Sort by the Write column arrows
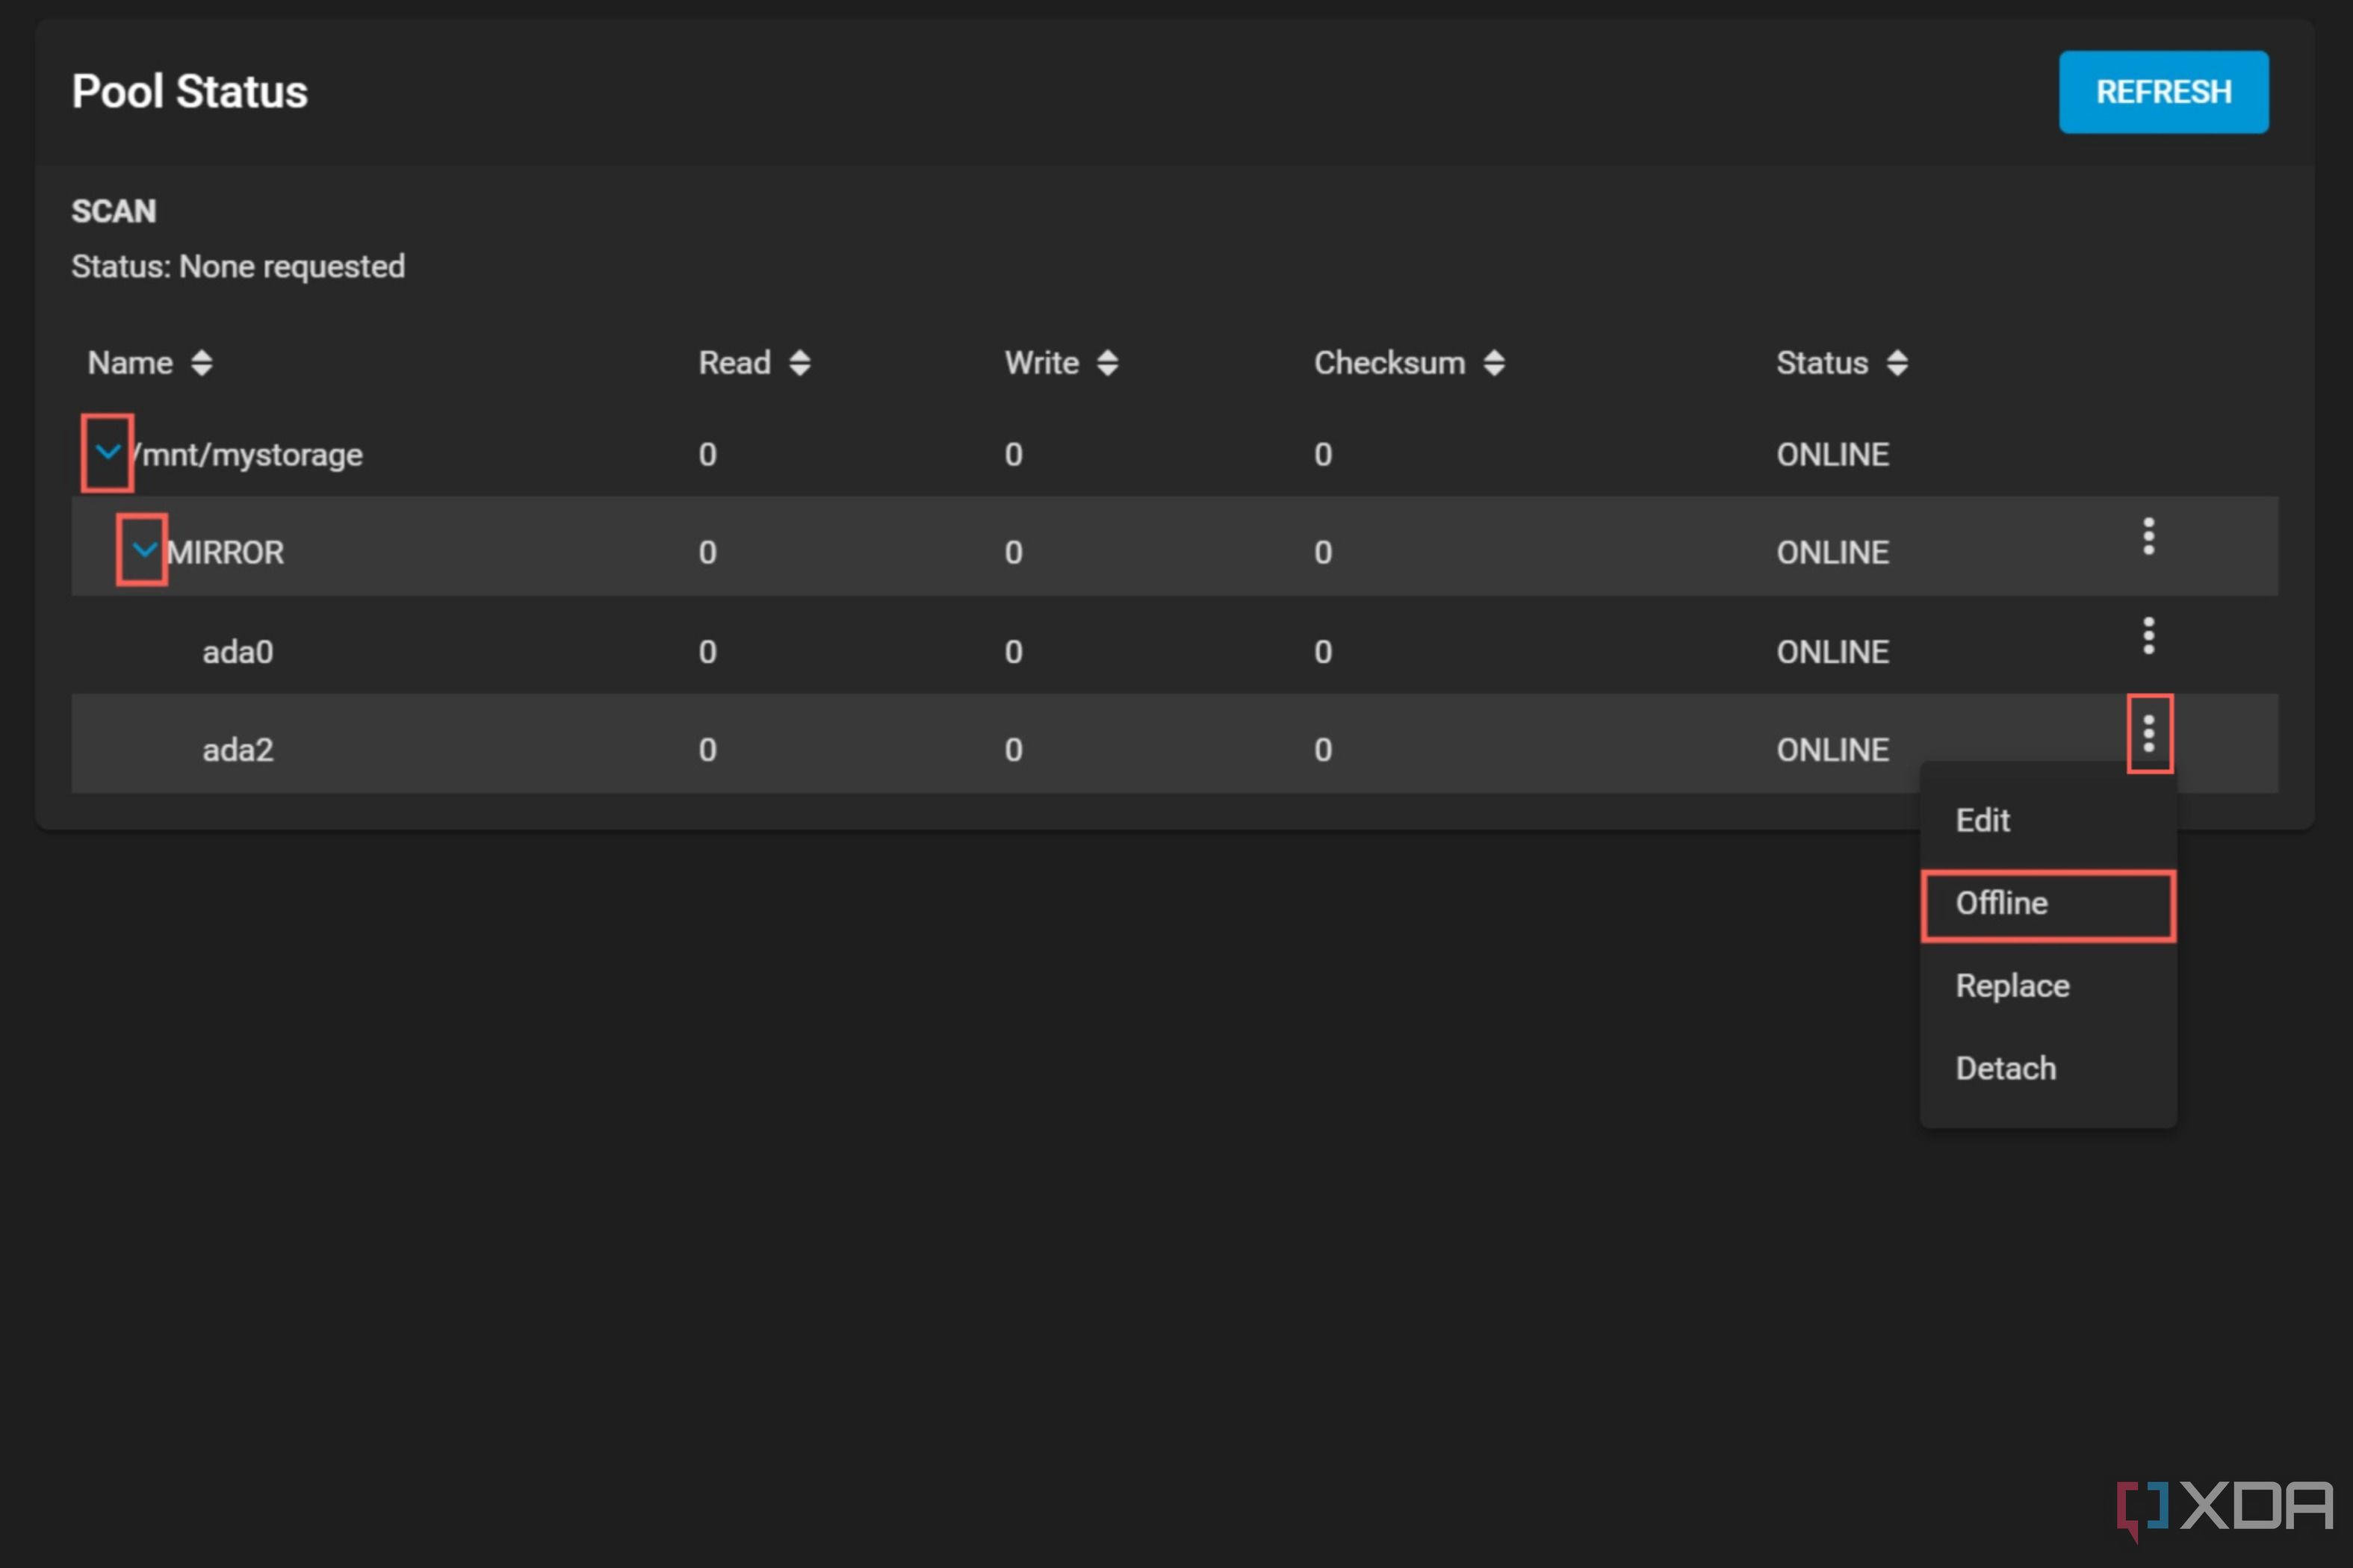This screenshot has height=1568, width=2353. tap(1106, 363)
